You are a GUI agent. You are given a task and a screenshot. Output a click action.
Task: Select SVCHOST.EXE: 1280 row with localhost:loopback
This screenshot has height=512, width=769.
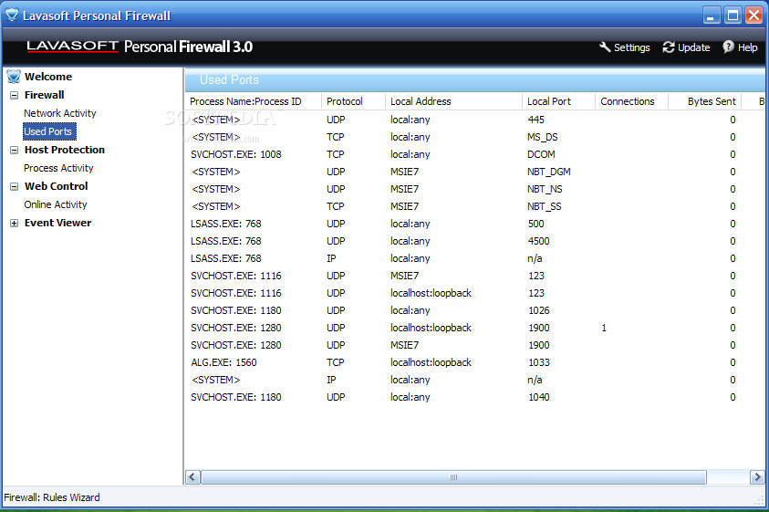click(x=474, y=328)
